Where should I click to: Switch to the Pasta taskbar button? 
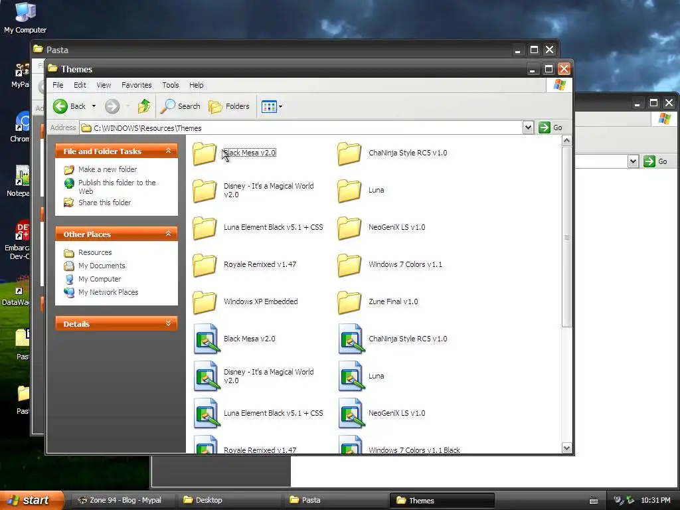335,500
